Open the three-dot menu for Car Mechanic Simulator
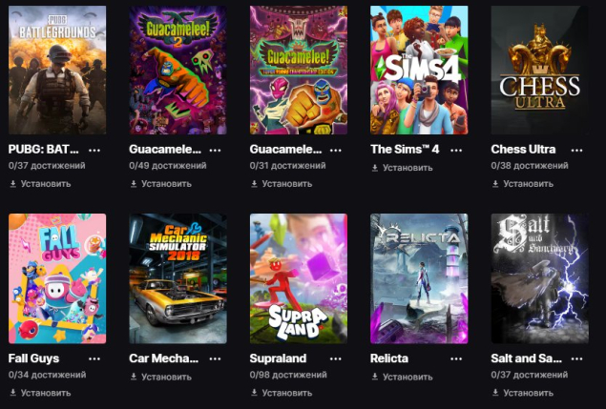The image size is (606, 409). 215,358
